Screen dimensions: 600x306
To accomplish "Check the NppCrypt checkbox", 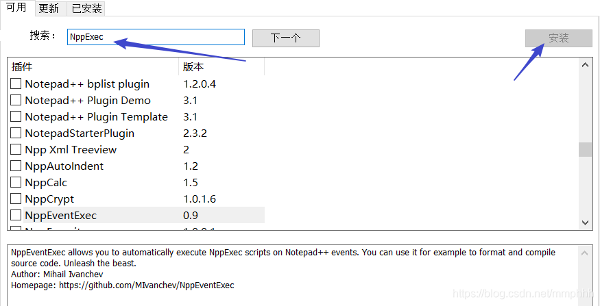I will (16, 199).
